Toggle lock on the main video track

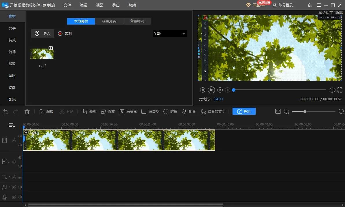pyautogui.click(x=14, y=140)
